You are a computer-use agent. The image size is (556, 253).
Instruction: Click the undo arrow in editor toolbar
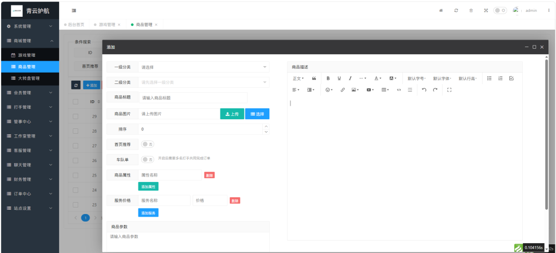pos(424,89)
